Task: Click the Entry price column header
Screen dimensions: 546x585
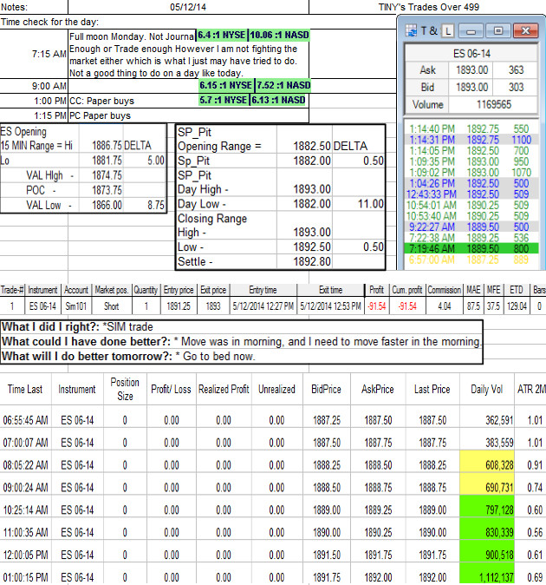Action: [179, 290]
